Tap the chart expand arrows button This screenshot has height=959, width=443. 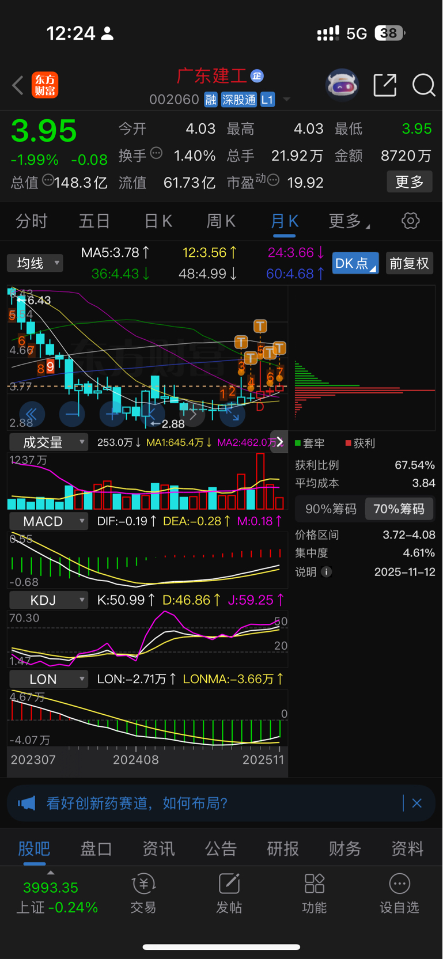[233, 414]
